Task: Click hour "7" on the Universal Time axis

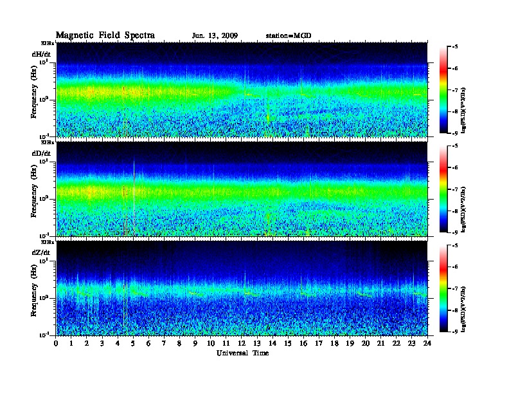Action: click(x=164, y=343)
